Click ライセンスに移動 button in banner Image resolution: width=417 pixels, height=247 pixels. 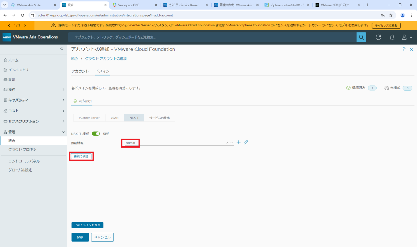[x=386, y=25]
